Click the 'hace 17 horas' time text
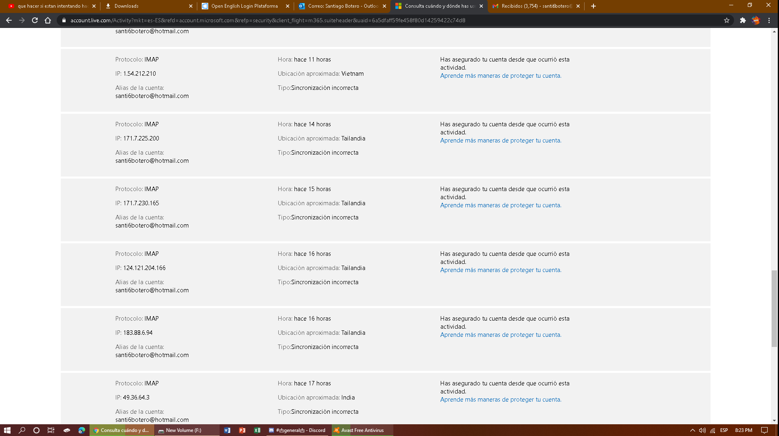This screenshot has width=779, height=436. click(x=312, y=383)
